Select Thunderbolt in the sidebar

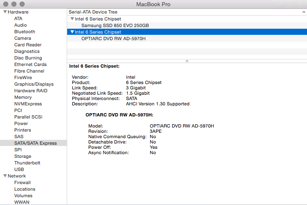click(27, 163)
